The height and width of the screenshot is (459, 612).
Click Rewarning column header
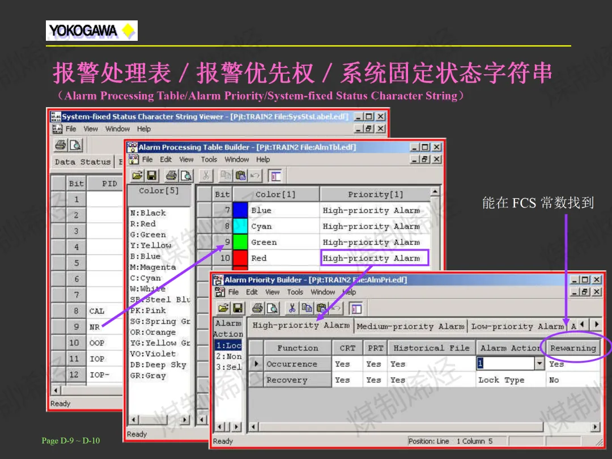pyautogui.click(x=573, y=348)
